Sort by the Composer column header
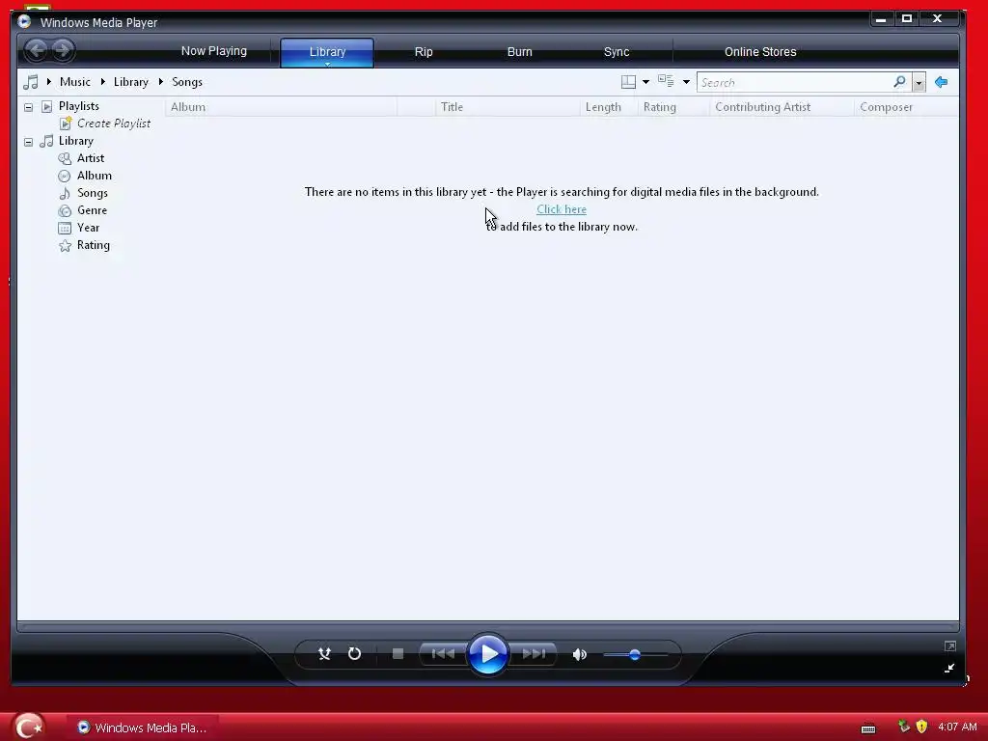 (x=907, y=107)
